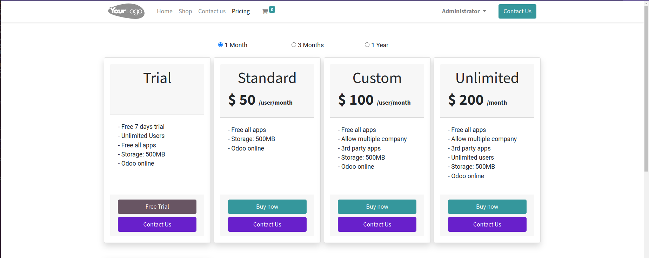Buy now the Standard plan
The width and height of the screenshot is (649, 258).
[267, 207]
